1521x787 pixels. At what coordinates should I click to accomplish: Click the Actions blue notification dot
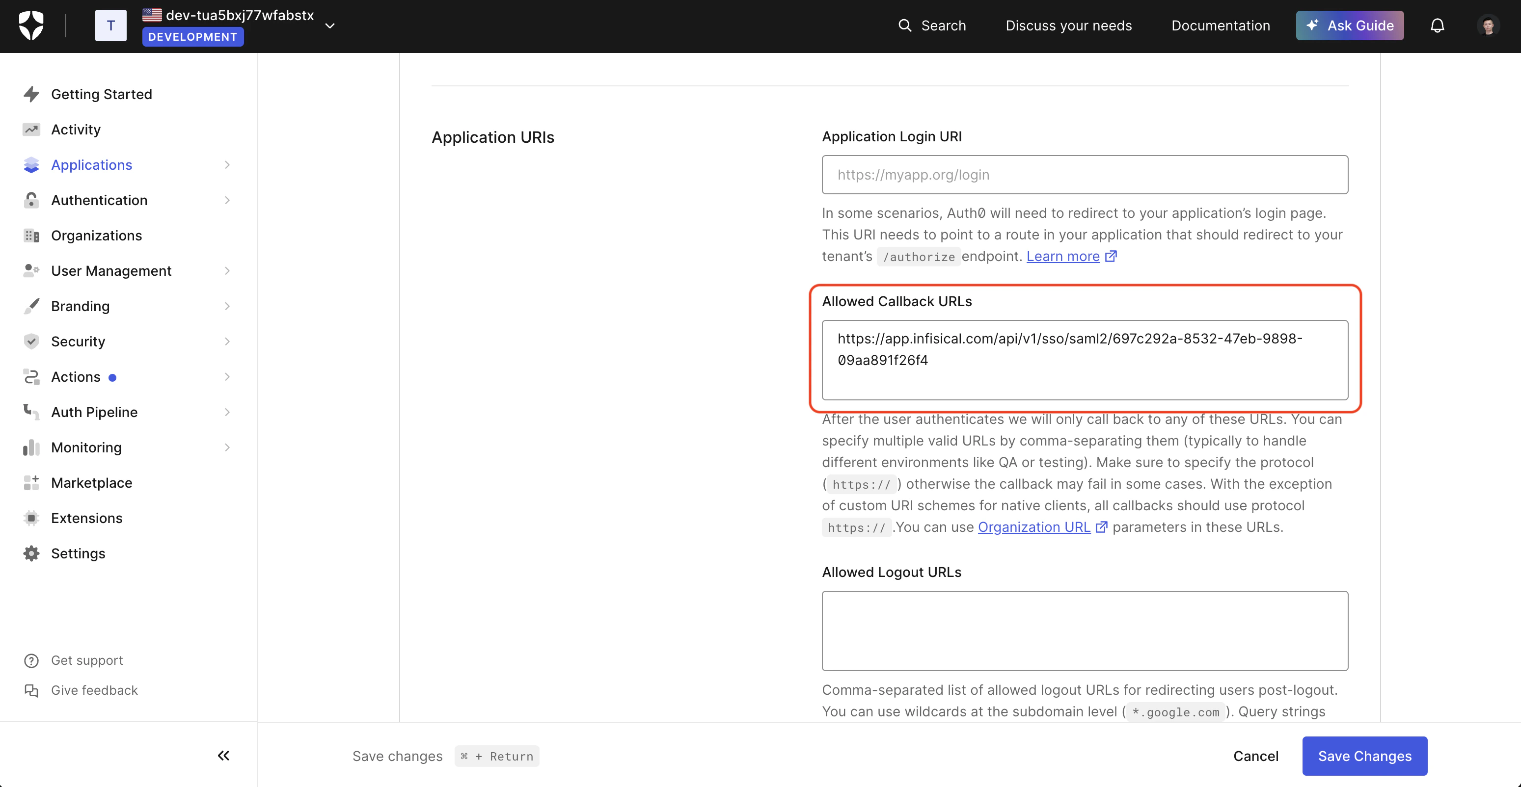point(112,378)
